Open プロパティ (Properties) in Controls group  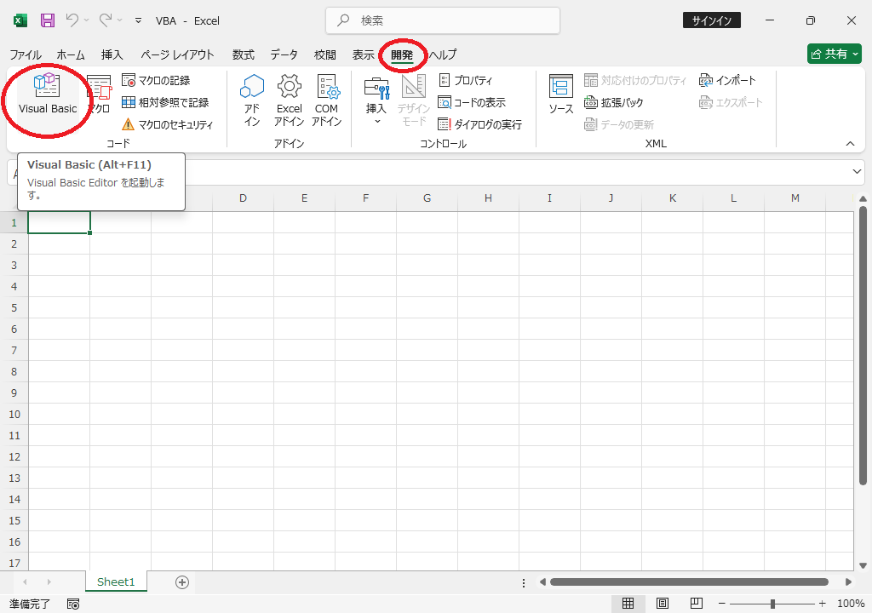[466, 81]
